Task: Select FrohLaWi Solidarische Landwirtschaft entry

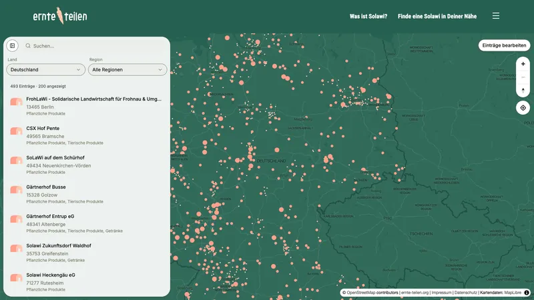Action: [x=87, y=106]
